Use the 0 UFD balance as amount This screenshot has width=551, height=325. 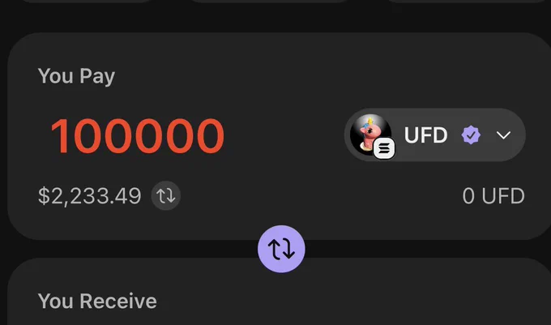[493, 195]
